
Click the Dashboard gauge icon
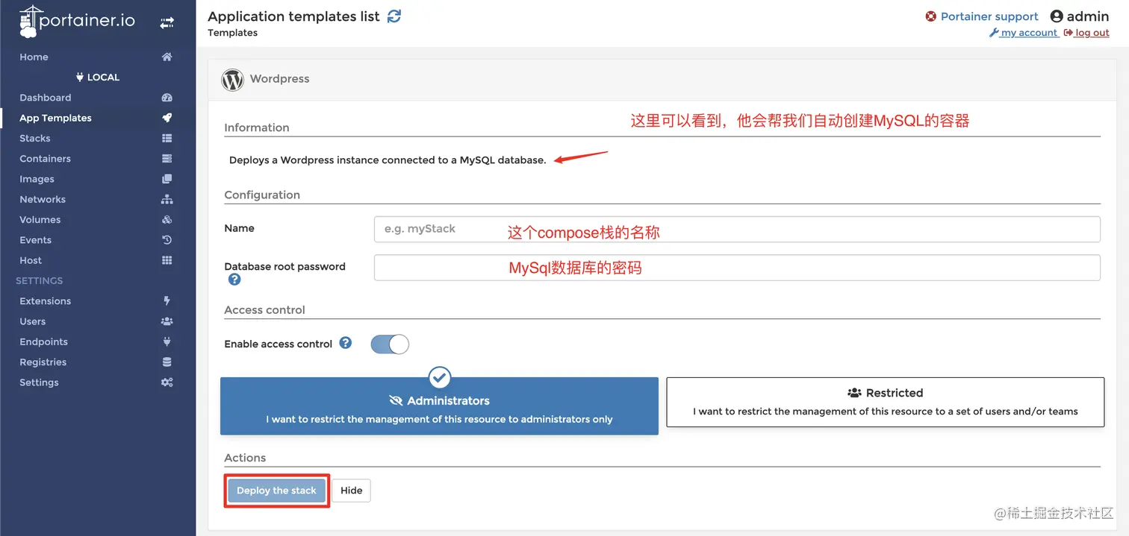click(x=167, y=98)
